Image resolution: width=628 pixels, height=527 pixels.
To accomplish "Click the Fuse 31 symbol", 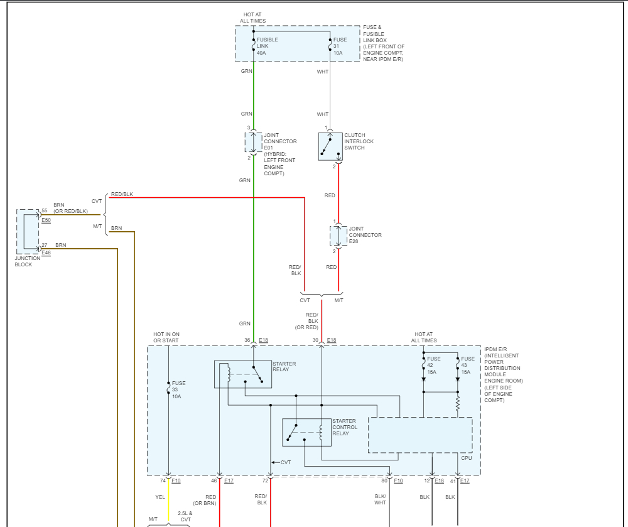I will coord(330,45).
